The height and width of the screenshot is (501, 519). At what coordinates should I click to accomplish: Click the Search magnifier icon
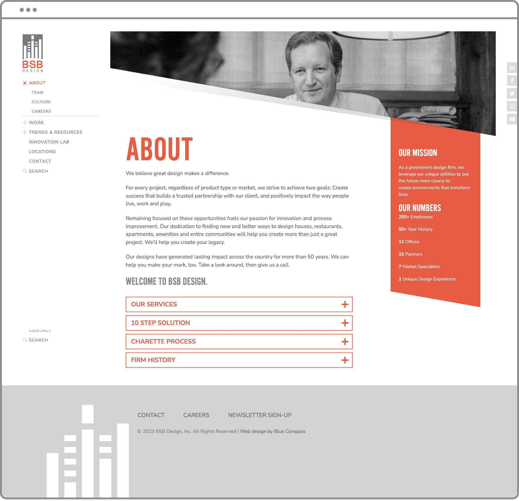click(x=25, y=171)
